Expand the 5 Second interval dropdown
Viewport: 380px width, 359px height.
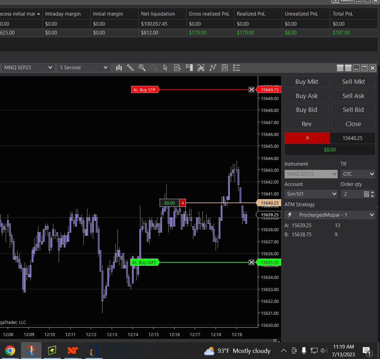[x=83, y=68]
